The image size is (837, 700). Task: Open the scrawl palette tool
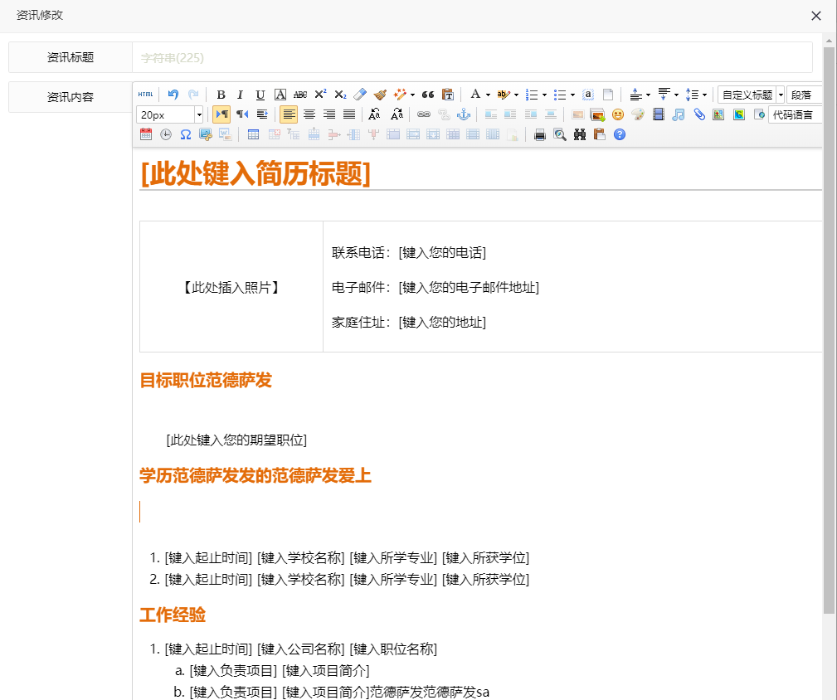point(638,114)
